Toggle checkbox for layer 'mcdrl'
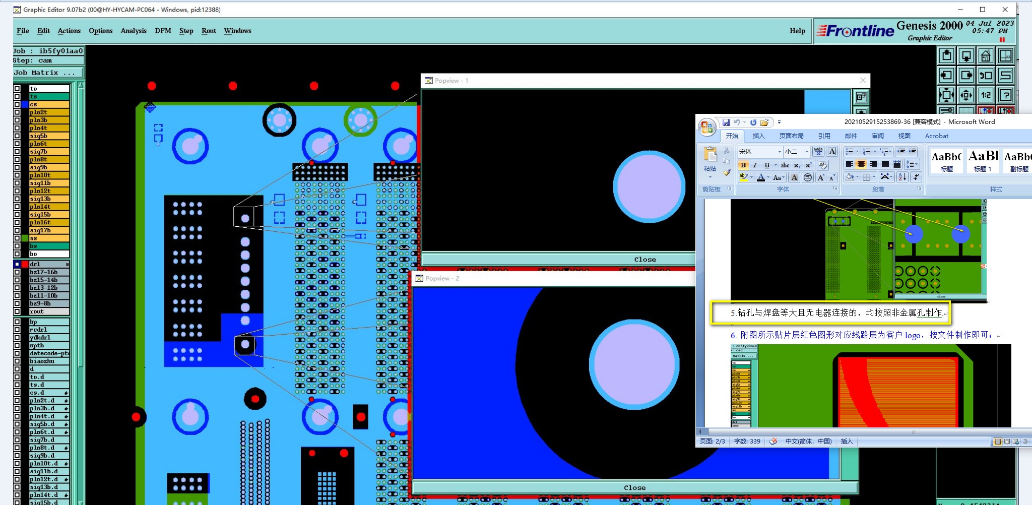The image size is (1032, 505). pyautogui.click(x=17, y=330)
